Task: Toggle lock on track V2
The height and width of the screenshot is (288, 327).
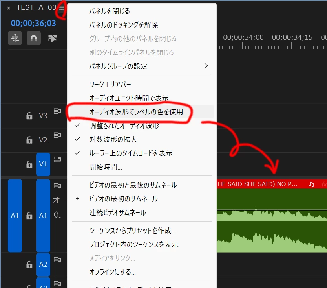Action: pos(29,140)
